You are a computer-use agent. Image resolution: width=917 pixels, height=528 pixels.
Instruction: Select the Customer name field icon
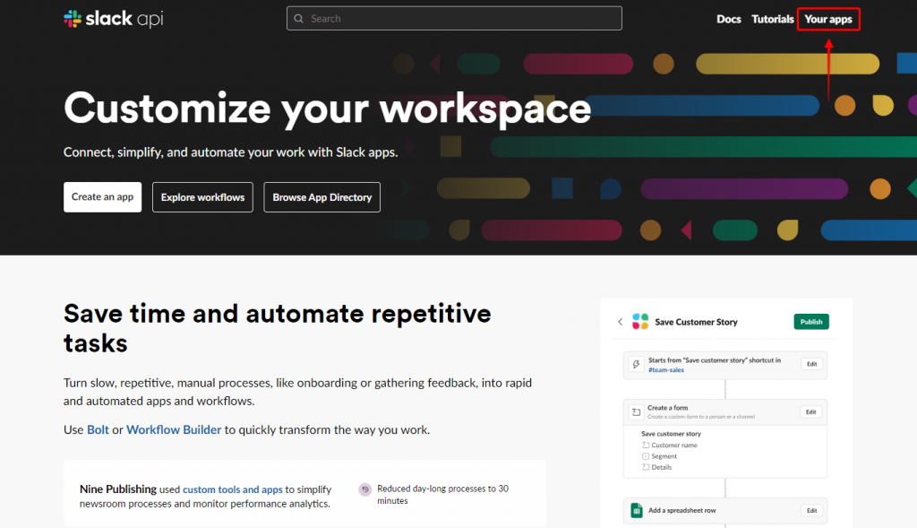(647, 445)
